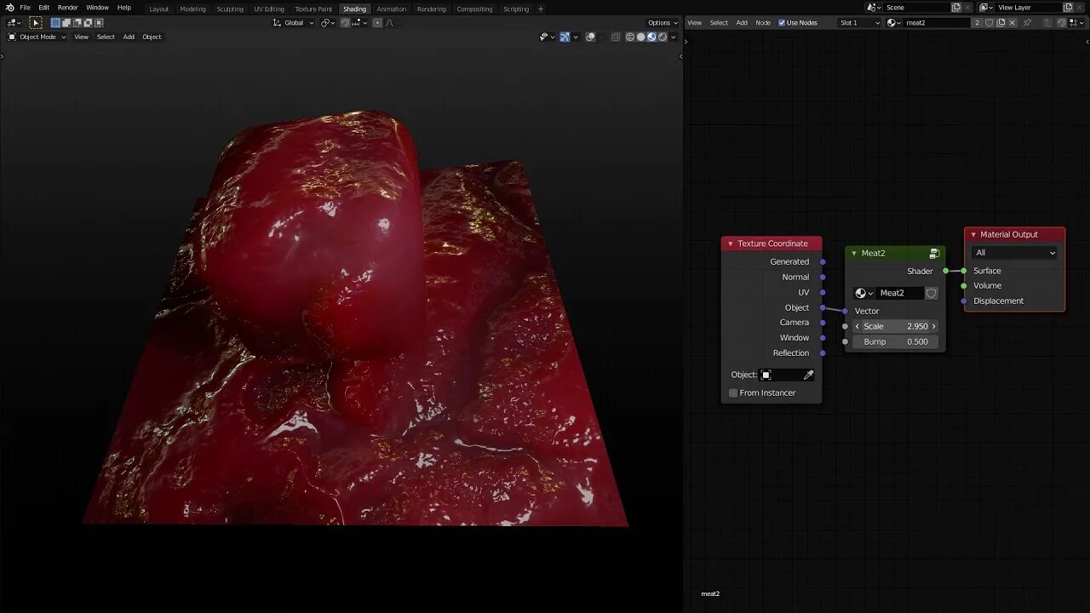
Task: Open the pivot point selector
Action: coord(327,23)
